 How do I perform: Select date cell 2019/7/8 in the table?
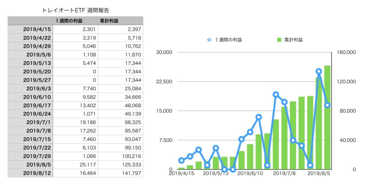(x=30, y=131)
